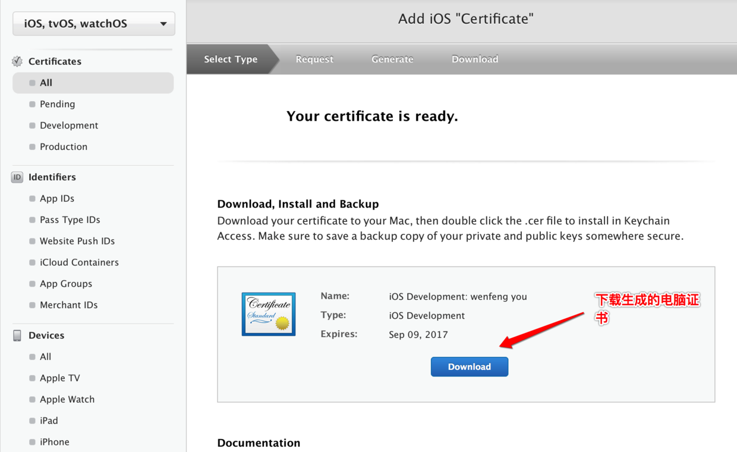
Task: Click the Devices section heading
Action: pos(46,335)
